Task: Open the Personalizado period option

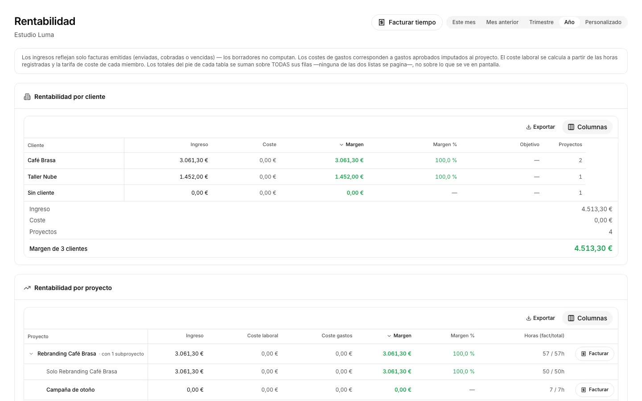Action: pyautogui.click(x=603, y=22)
